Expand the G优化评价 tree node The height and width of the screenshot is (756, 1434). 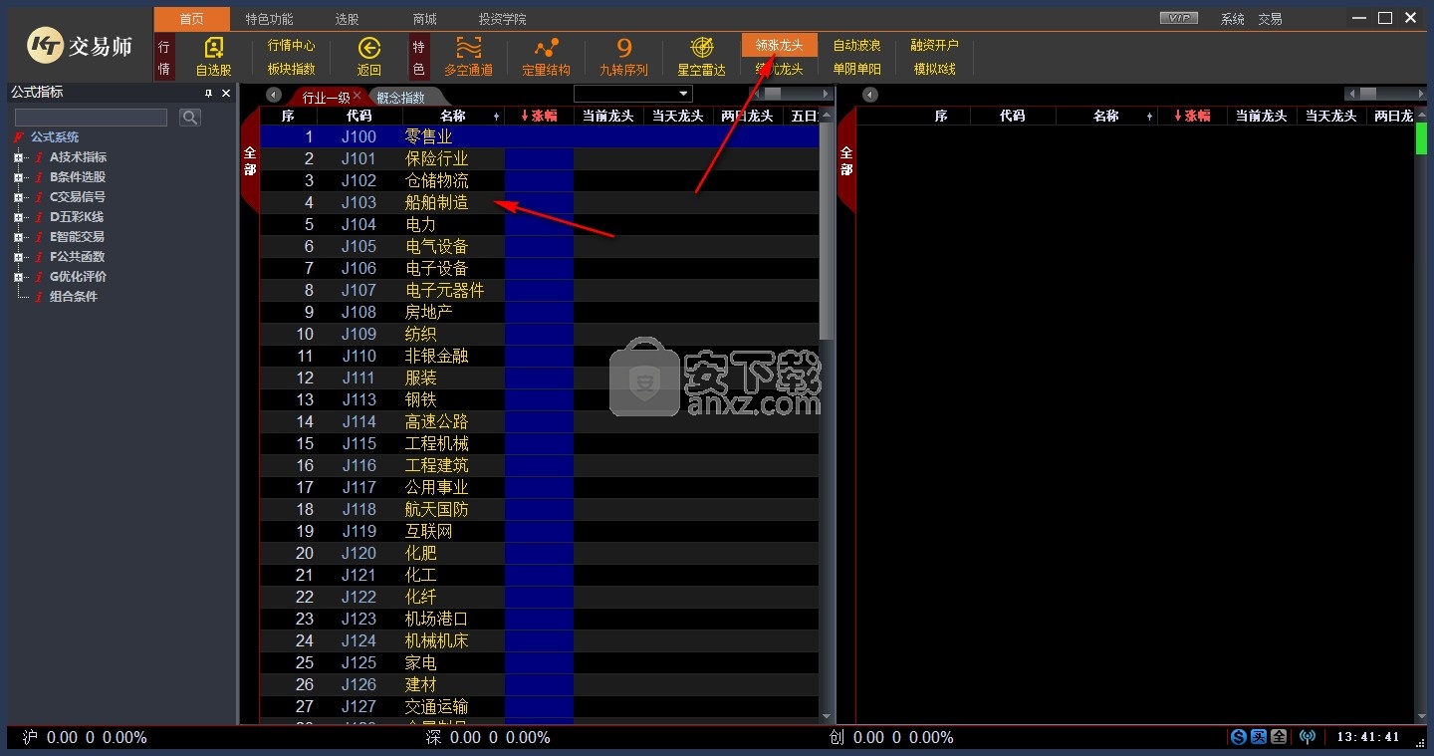pyautogui.click(x=18, y=277)
